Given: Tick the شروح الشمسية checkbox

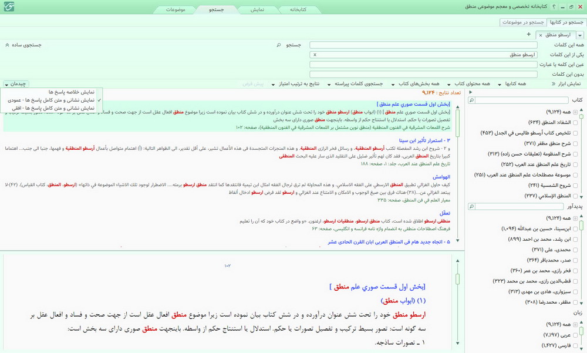Looking at the screenshot, I should coord(575,186).
